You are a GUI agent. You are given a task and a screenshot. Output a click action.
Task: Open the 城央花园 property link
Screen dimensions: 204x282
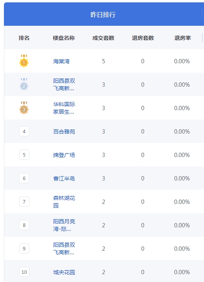coord(64,272)
